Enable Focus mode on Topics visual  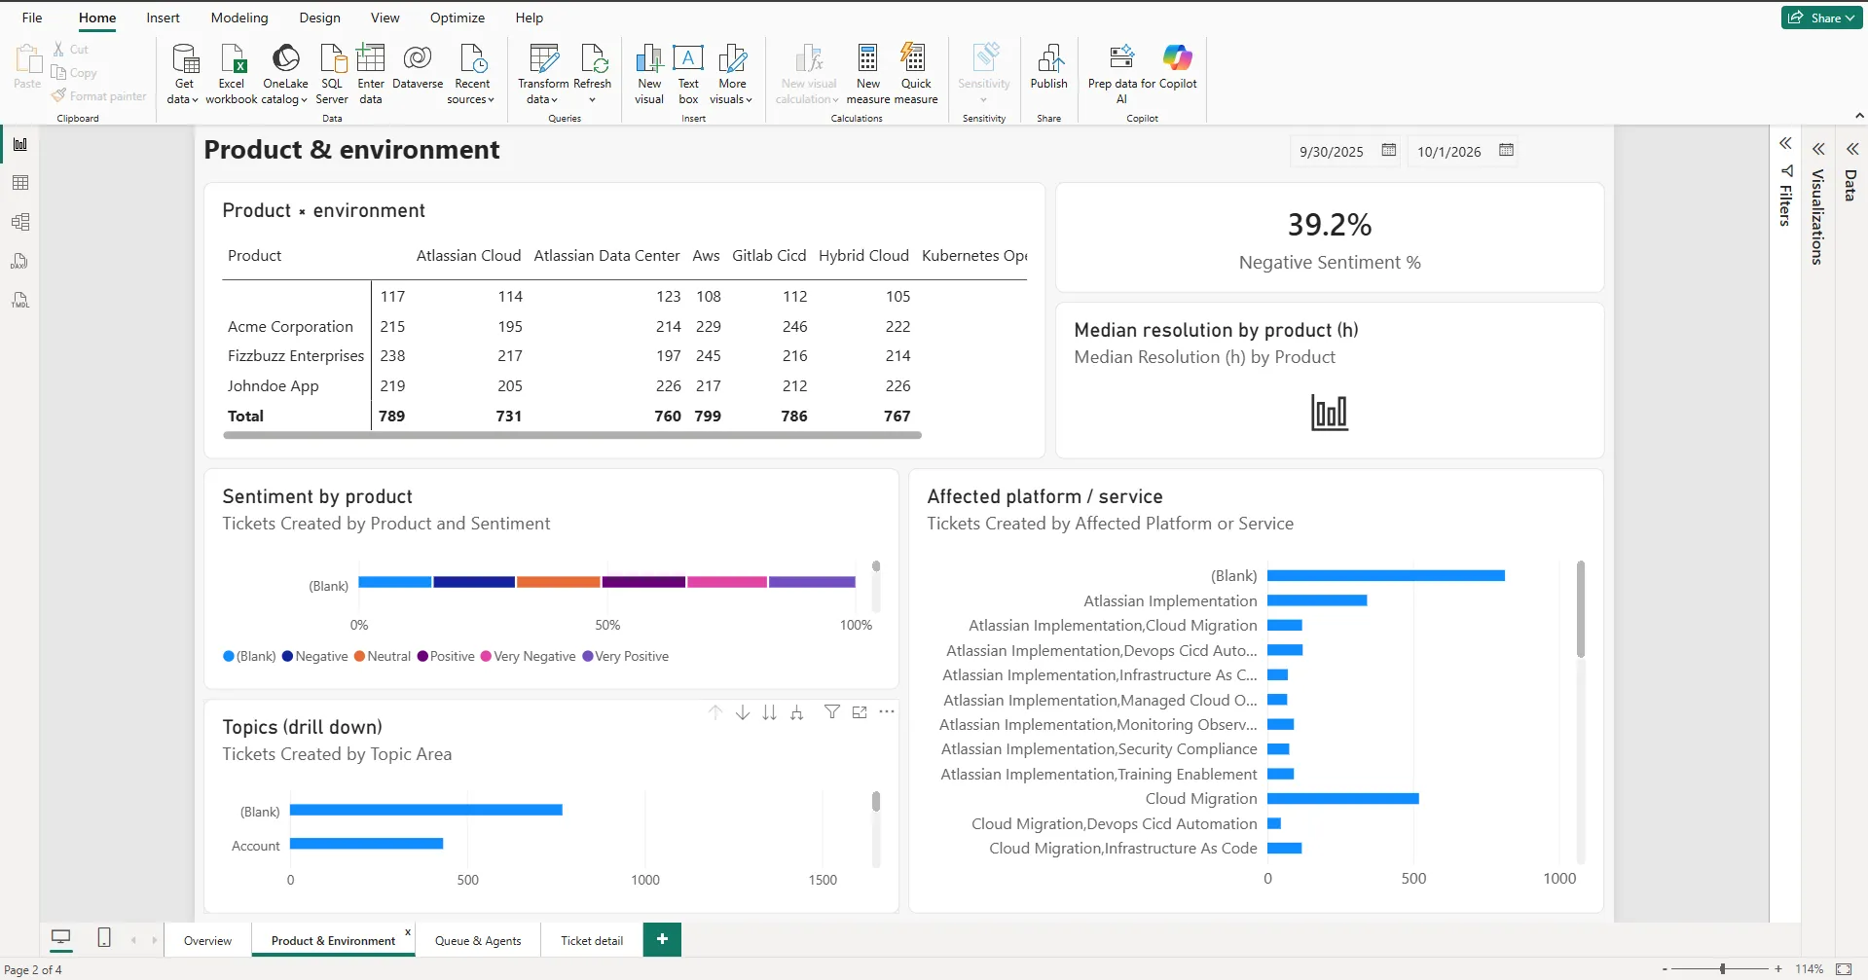860,712
